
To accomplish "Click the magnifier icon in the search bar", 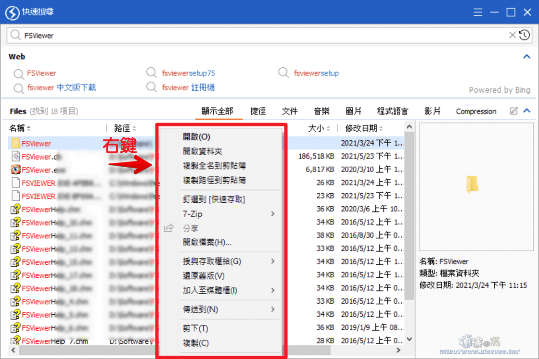I will pos(14,35).
